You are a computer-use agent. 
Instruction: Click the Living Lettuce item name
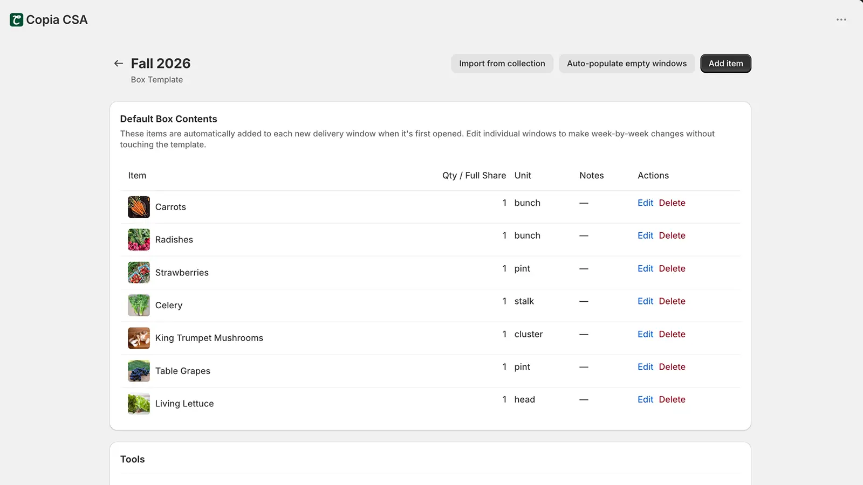[184, 404]
